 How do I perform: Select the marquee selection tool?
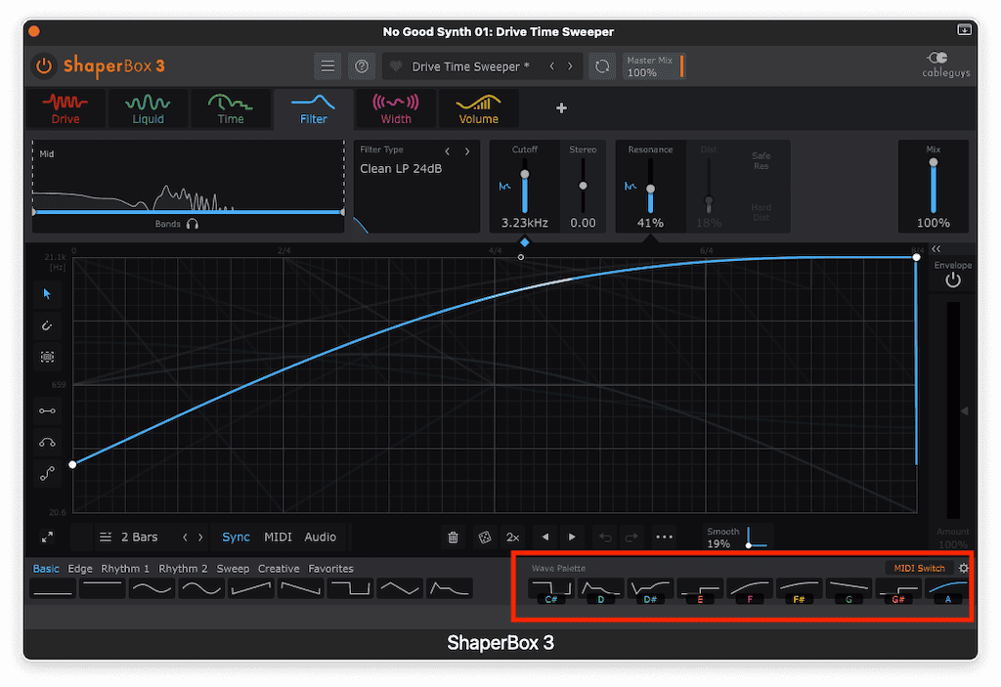[47, 357]
